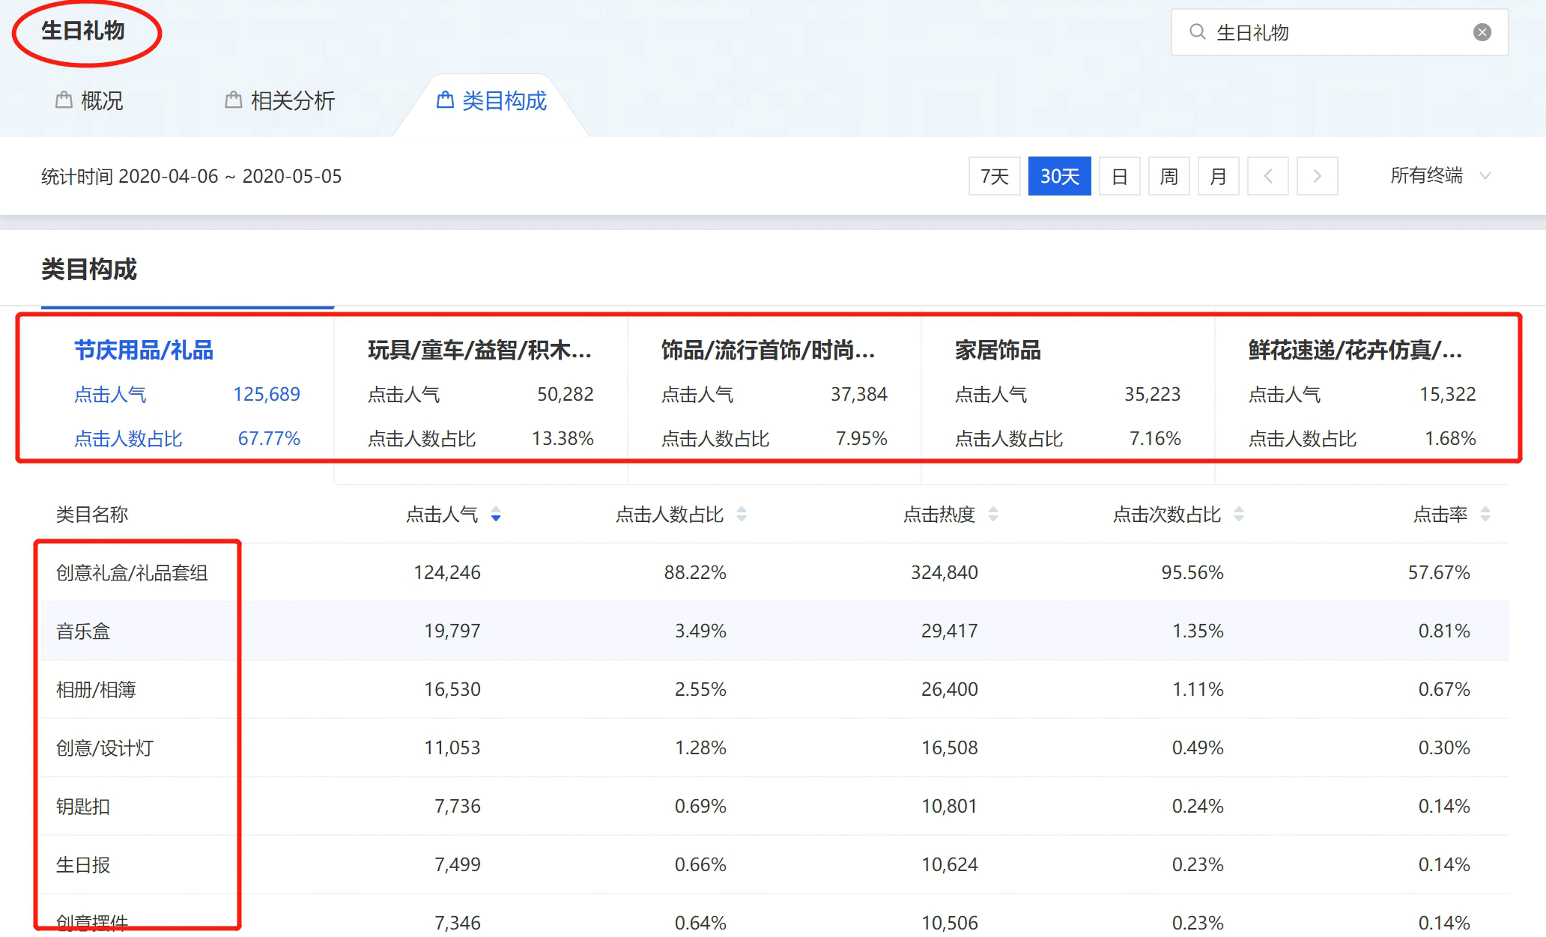Switch the period granularity to 周

[1168, 176]
